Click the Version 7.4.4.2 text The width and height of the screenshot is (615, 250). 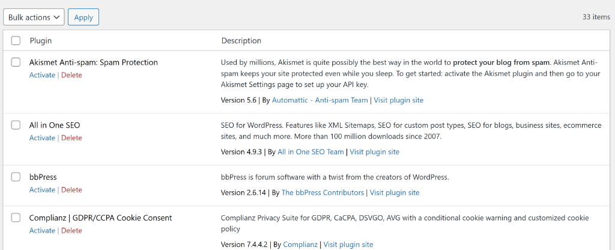point(244,245)
